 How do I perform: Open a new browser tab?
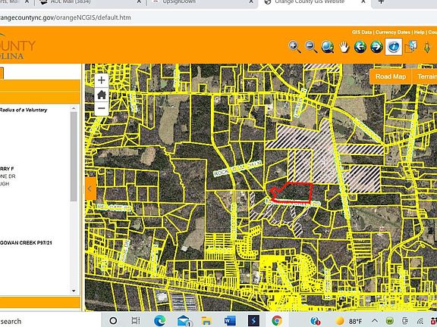(x=381, y=2)
